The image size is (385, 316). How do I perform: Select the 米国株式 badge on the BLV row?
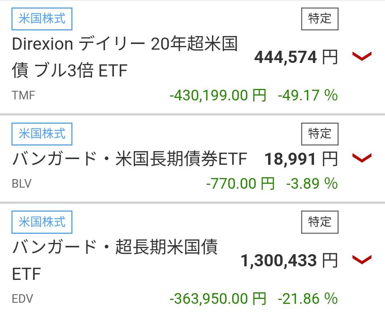(x=42, y=134)
